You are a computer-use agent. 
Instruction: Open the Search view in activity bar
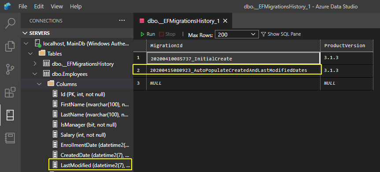tap(10, 23)
